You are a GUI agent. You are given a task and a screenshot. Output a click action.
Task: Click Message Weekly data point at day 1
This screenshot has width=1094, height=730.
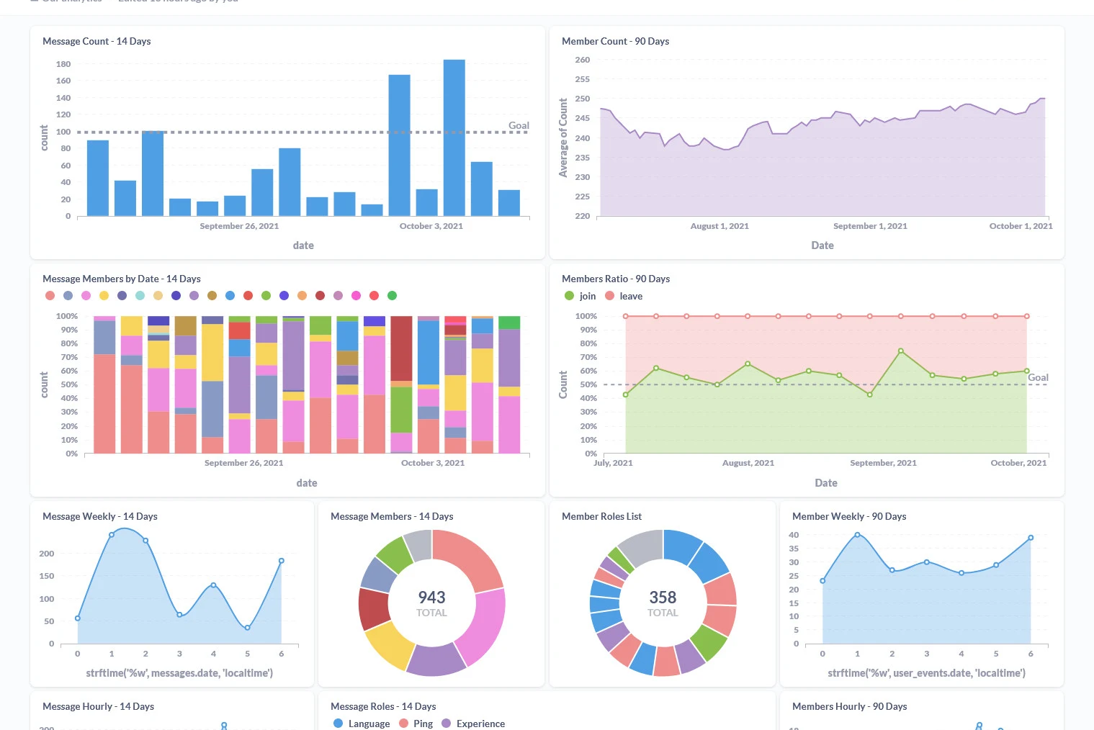pos(112,535)
